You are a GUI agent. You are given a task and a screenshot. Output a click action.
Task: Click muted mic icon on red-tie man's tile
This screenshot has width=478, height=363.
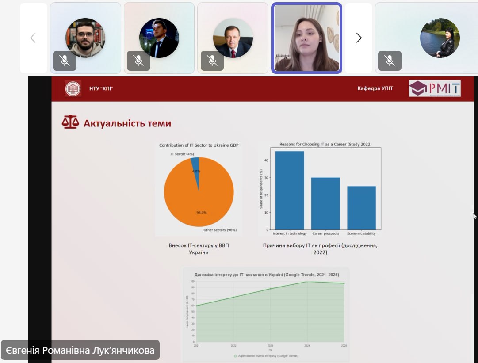pyautogui.click(x=212, y=61)
